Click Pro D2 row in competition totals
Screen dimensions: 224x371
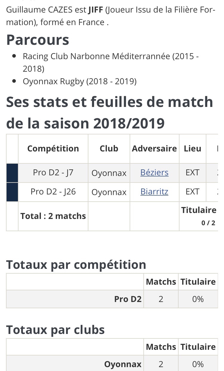point(128,299)
